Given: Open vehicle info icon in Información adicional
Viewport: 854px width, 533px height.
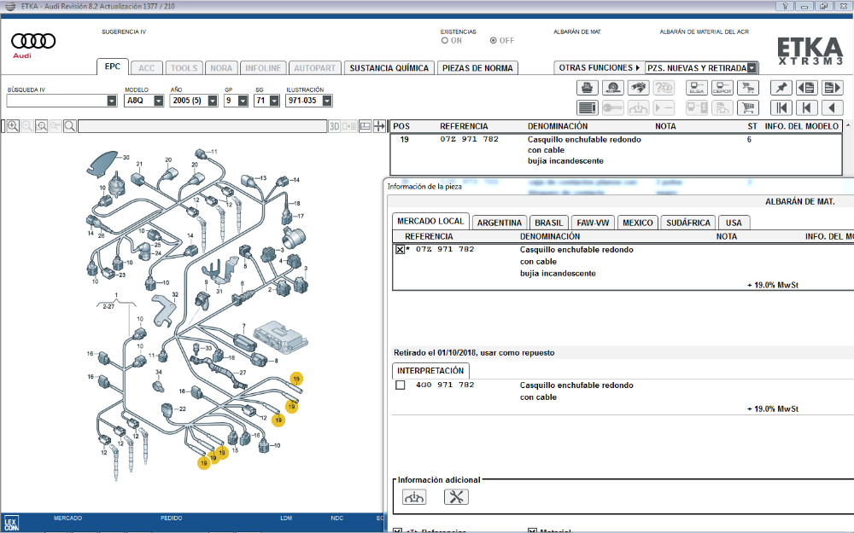Looking at the screenshot, I should 414,496.
